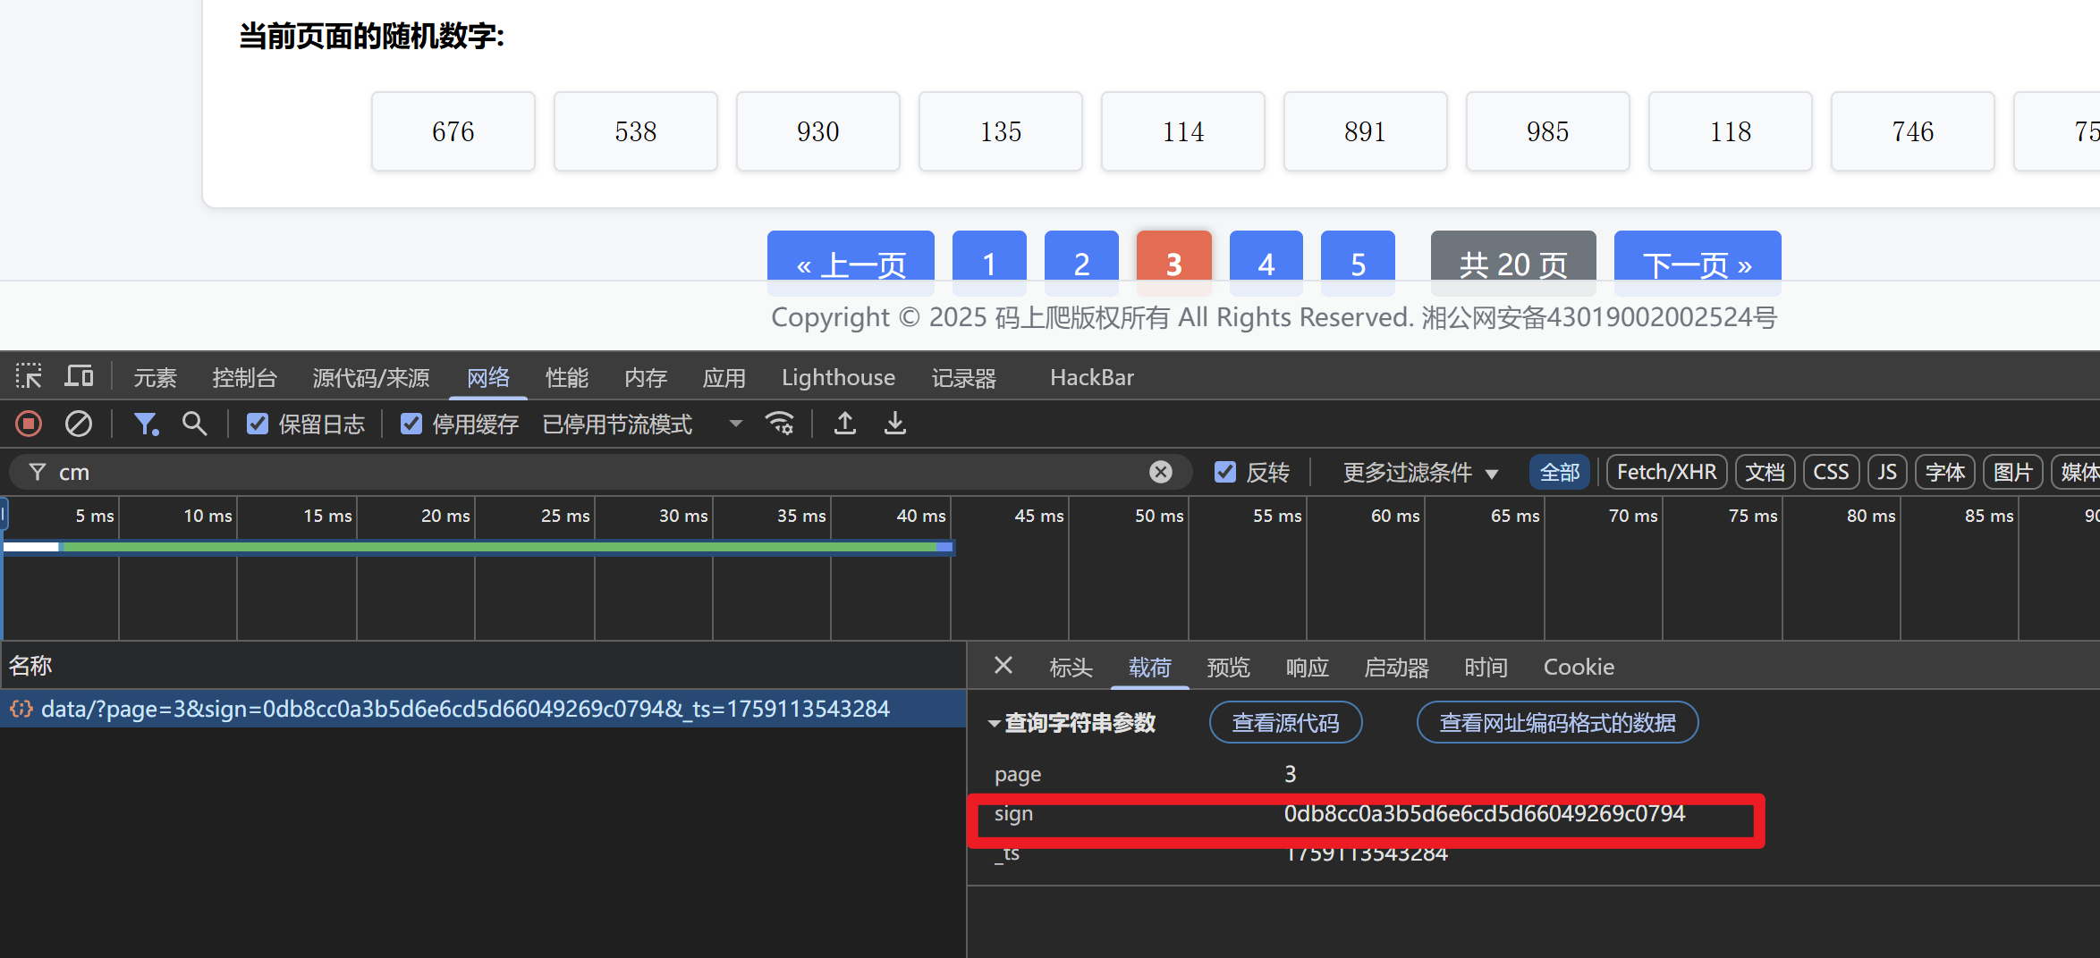This screenshot has width=2100, height=958.
Task: Toggle 保留日志 checkbox
Action: pos(258,424)
